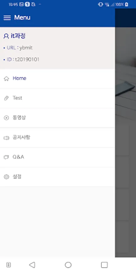Tap the hamburger menu icon
The image size is (136, 272).
[7, 18]
